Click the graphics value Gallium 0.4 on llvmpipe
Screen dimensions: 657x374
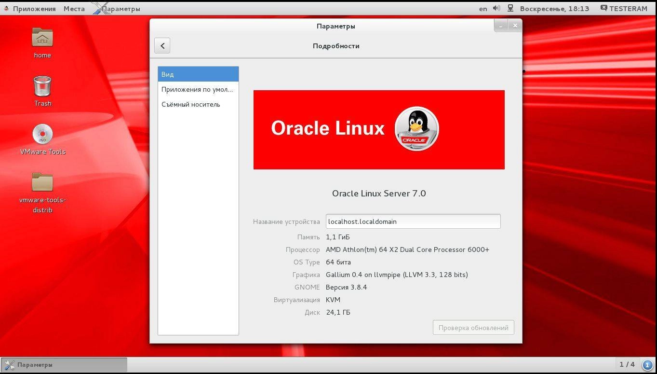[397, 275]
